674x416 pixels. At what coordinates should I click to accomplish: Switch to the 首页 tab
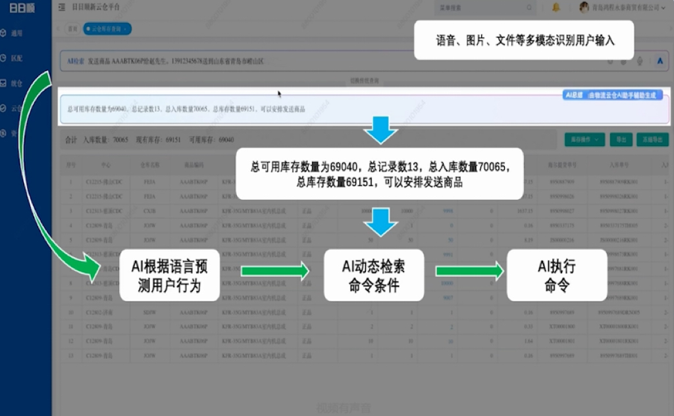point(72,29)
